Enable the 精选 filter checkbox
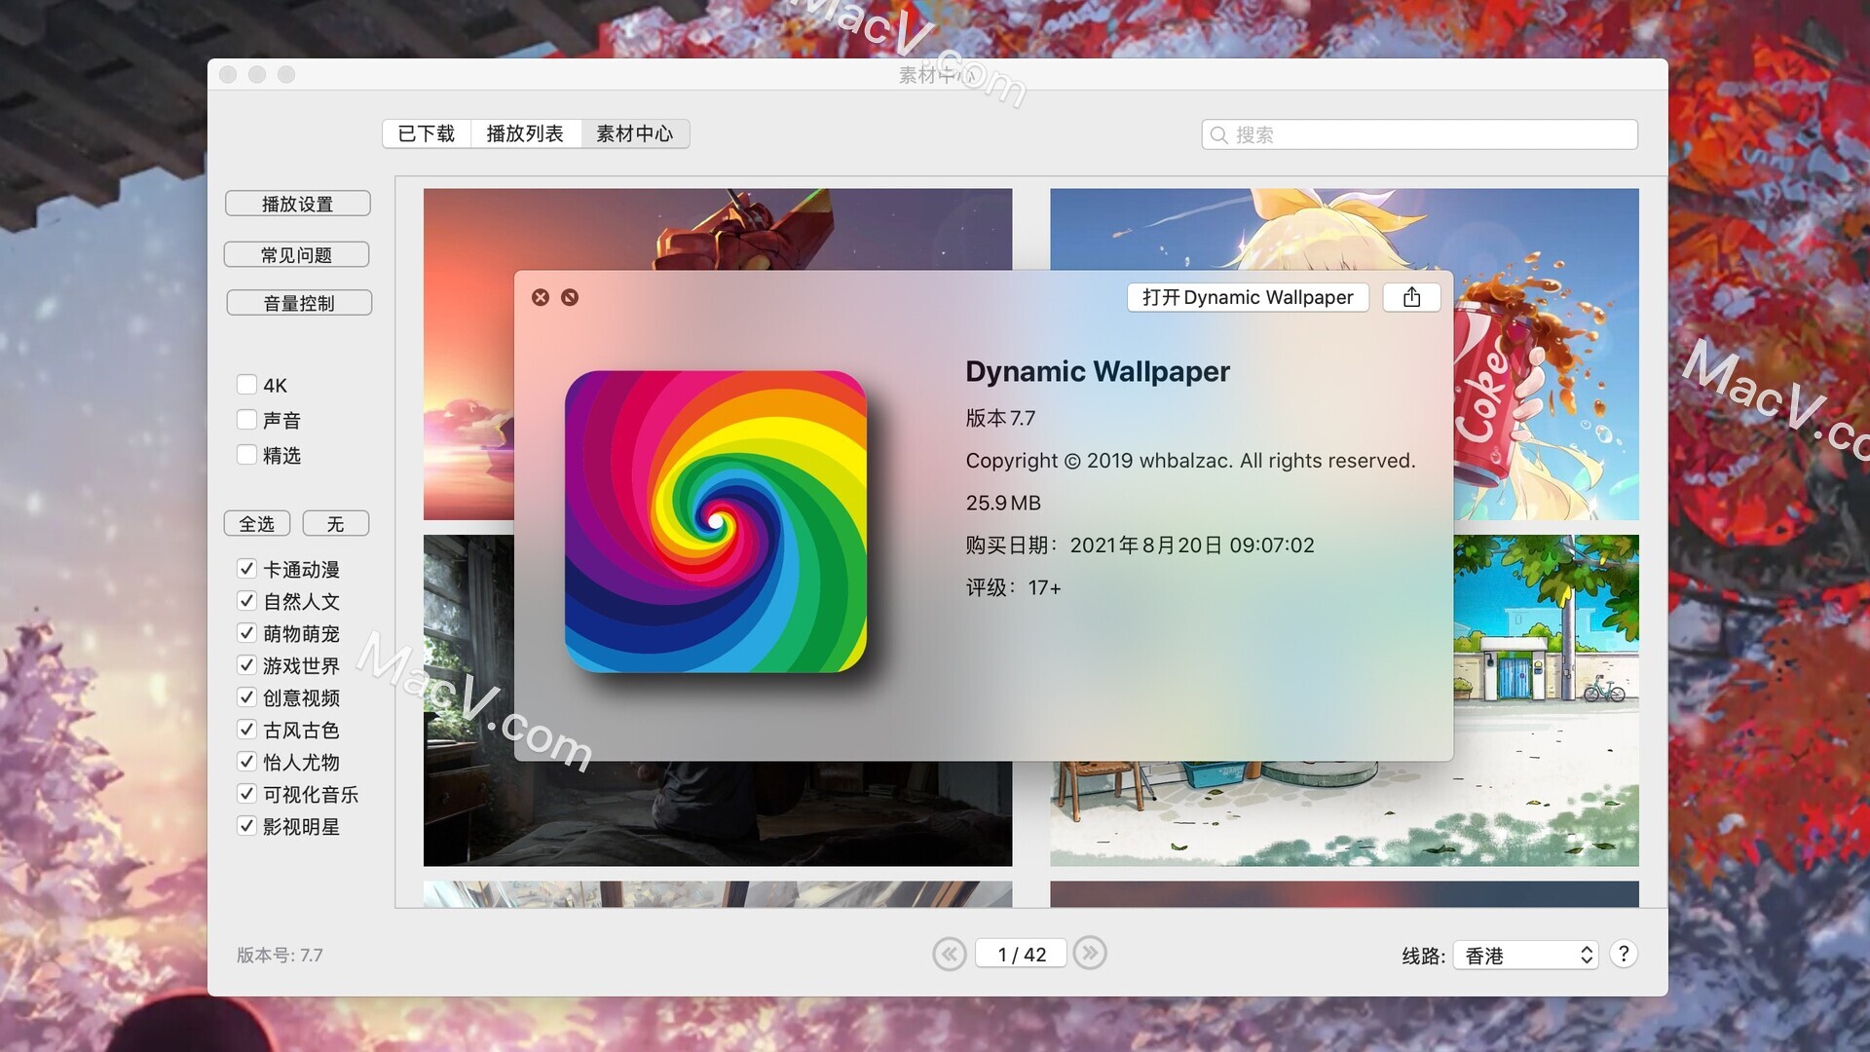1870x1052 pixels. (246, 455)
